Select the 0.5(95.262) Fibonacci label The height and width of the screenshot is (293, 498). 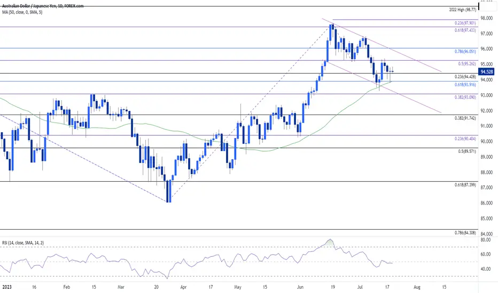click(467, 64)
